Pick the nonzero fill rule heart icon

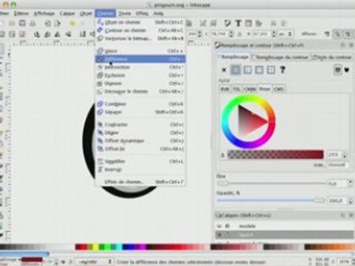tap(346, 70)
